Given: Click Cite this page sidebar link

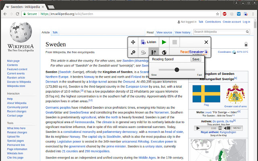Looking at the screenshot, I should click(x=15, y=157).
